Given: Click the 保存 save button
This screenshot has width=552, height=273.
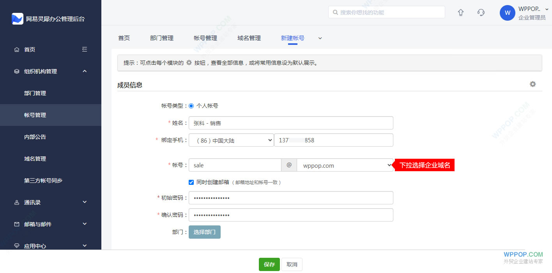Looking at the screenshot, I should (x=269, y=264).
